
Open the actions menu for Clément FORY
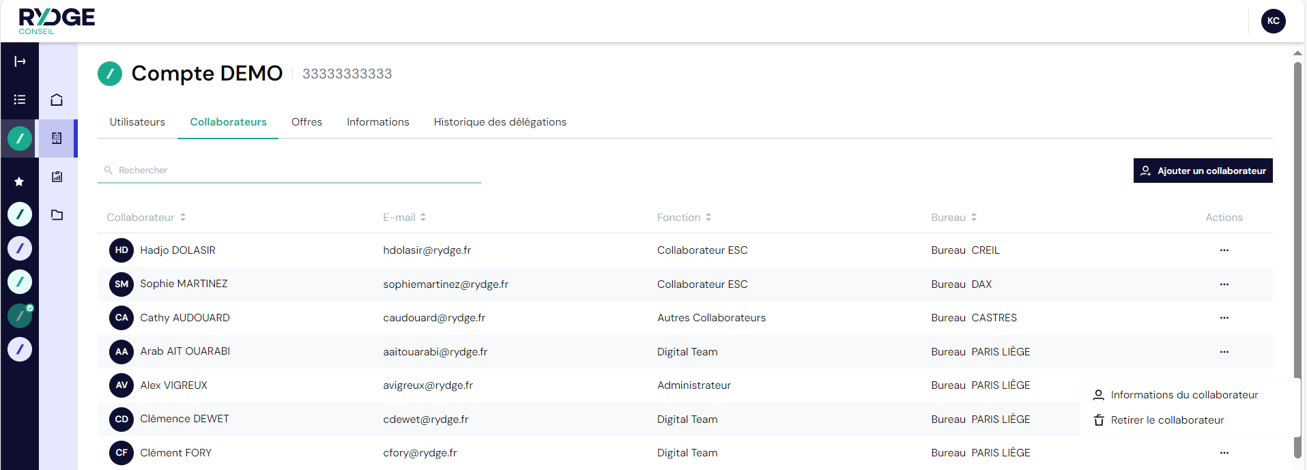[1224, 453]
